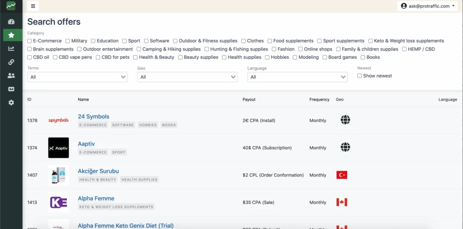
Task: Click the user avatar icon beside ask@protraffic.com
Action: point(404,6)
